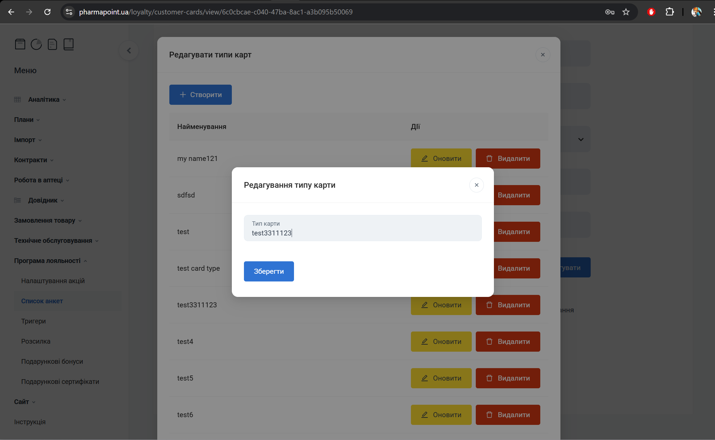715x440 pixels.
Task: Click the document notes icon in sidebar
Action: 52,44
